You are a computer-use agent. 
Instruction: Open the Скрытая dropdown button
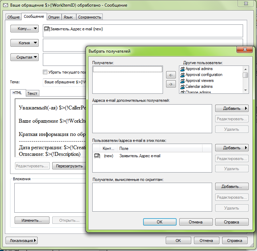pos(25,57)
